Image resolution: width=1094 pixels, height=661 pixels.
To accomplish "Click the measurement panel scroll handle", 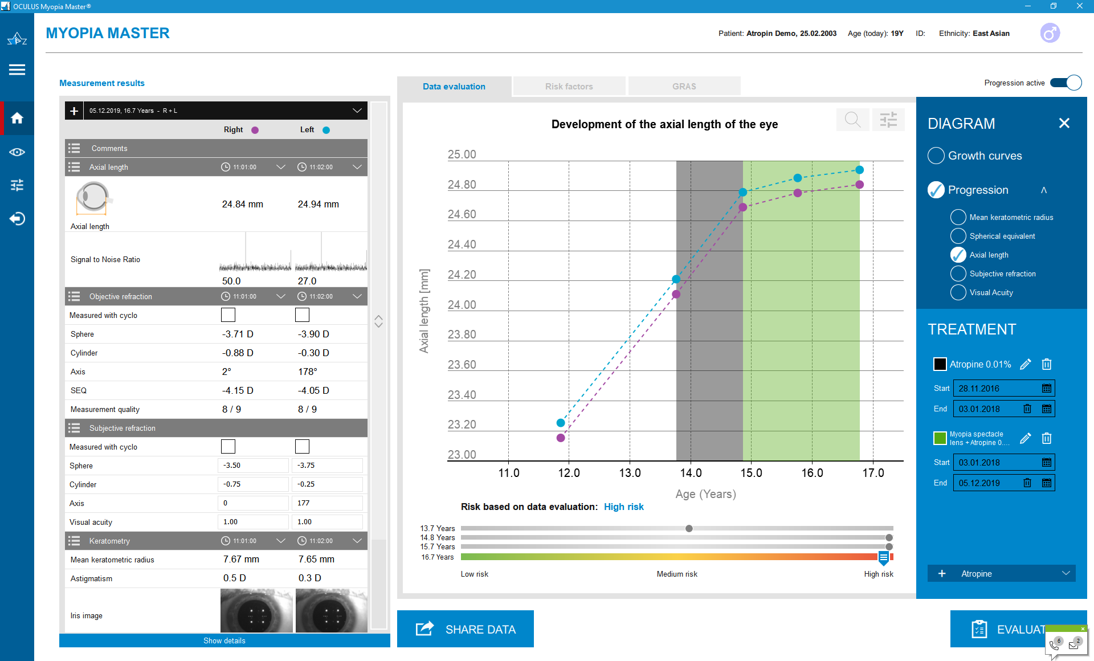I will tap(378, 321).
